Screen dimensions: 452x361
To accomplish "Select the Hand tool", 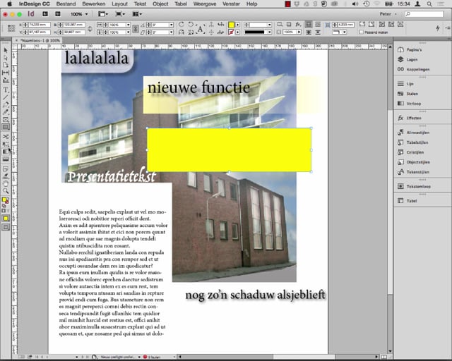I will pos(6,183).
